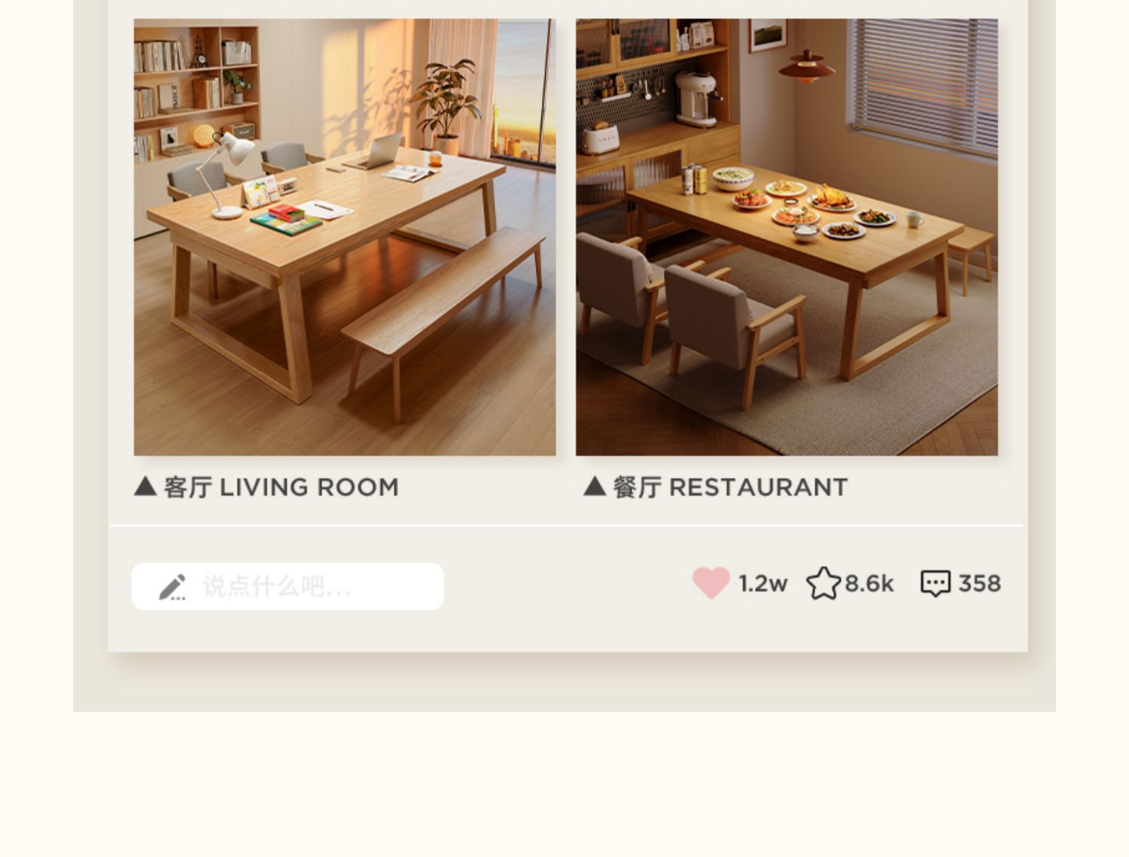Screen dimensions: 1129x857
Task: Click the 358 comments count
Action: pos(979,583)
